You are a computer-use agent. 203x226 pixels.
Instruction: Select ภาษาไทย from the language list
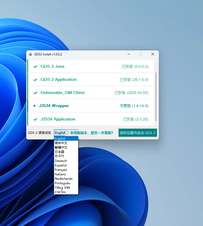tap(66, 192)
